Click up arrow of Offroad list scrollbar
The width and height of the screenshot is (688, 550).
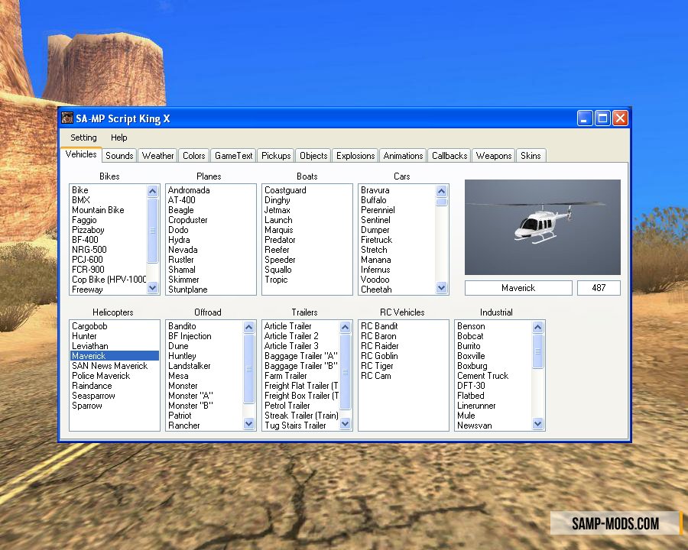[248, 327]
